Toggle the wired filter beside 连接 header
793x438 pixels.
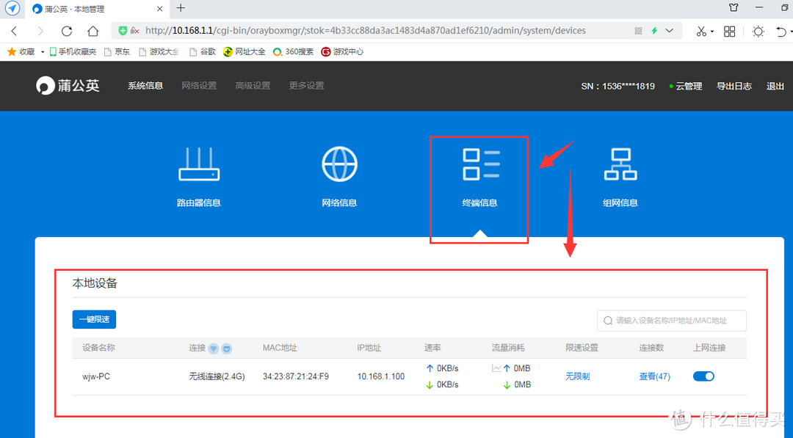coord(226,347)
